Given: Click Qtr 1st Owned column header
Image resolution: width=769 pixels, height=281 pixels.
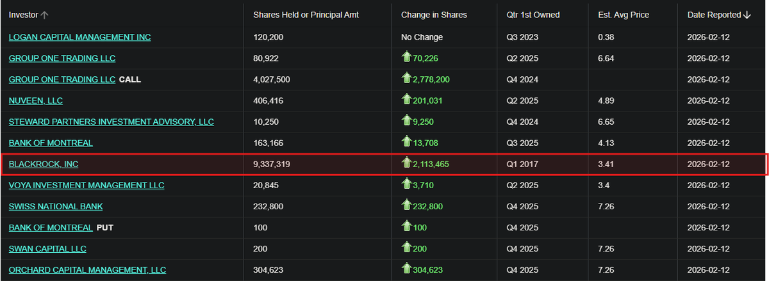Looking at the screenshot, I should point(533,15).
